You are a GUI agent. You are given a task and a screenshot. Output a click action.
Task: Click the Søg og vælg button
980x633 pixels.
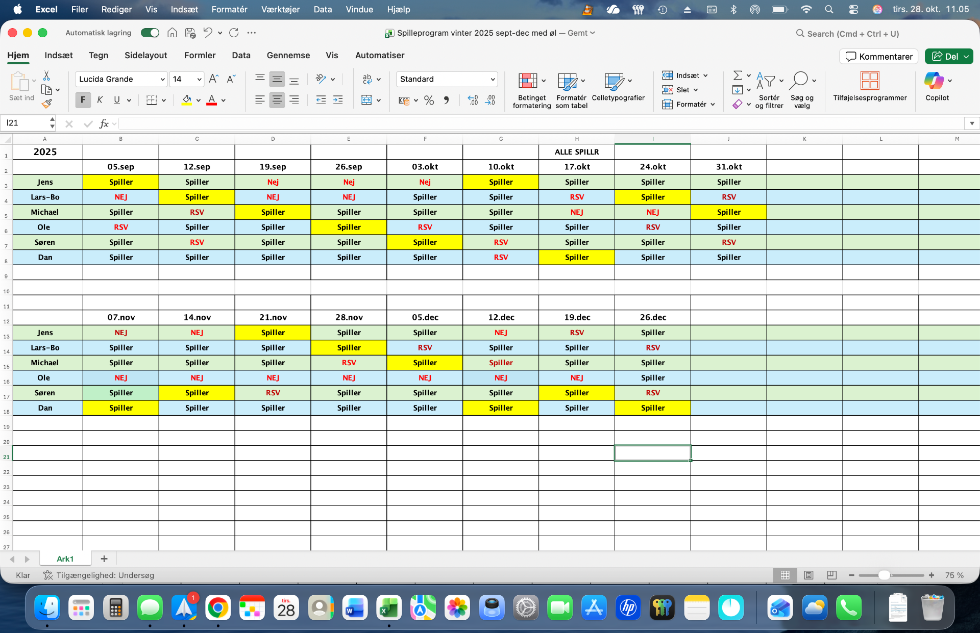tap(802, 90)
